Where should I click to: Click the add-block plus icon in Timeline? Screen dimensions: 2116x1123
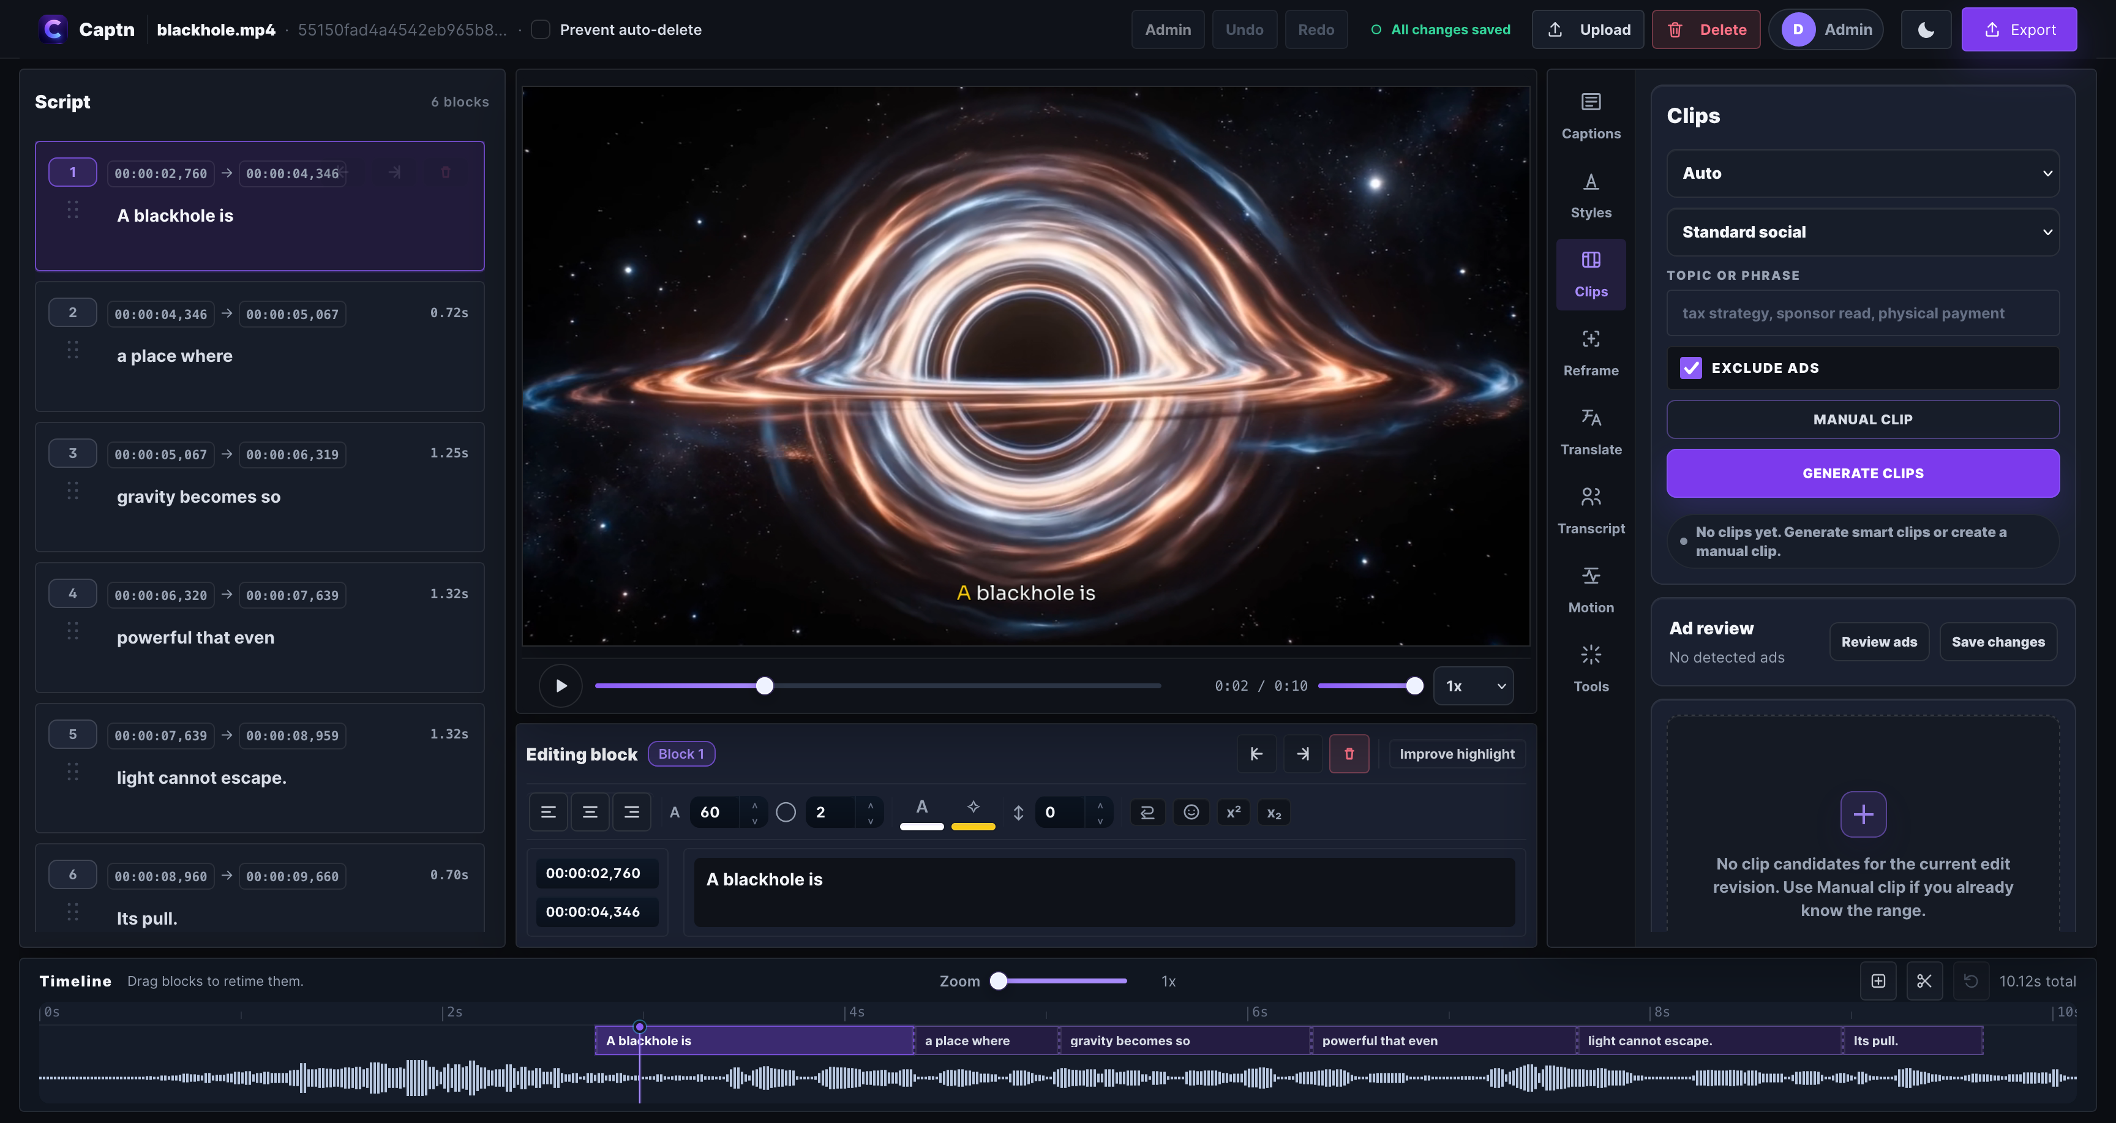pyautogui.click(x=1878, y=980)
